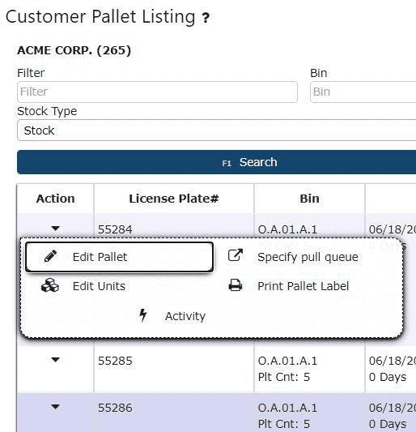Open the Stock Type dropdown
The width and height of the screenshot is (416, 432).
pyautogui.click(x=217, y=130)
